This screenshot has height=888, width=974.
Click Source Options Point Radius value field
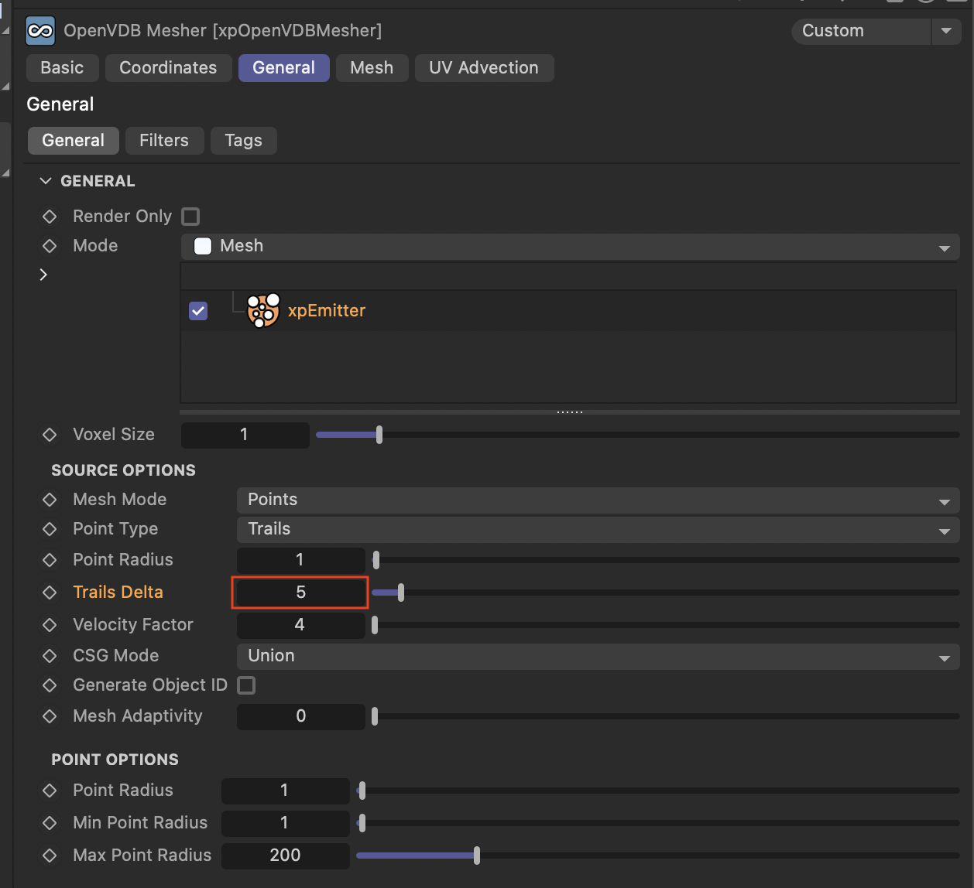pos(300,560)
